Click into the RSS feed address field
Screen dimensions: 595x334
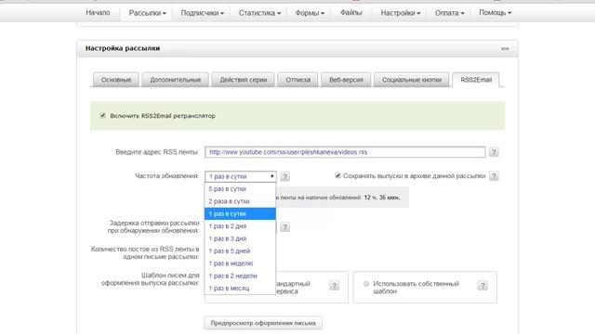tap(345, 152)
